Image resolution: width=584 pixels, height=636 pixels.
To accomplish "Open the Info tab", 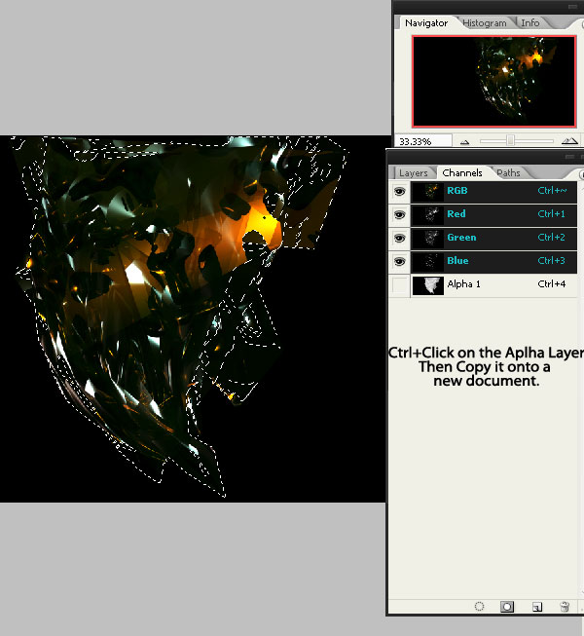I will 530,23.
